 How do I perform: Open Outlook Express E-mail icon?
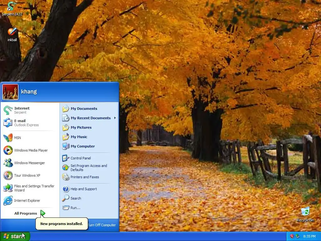8,123
